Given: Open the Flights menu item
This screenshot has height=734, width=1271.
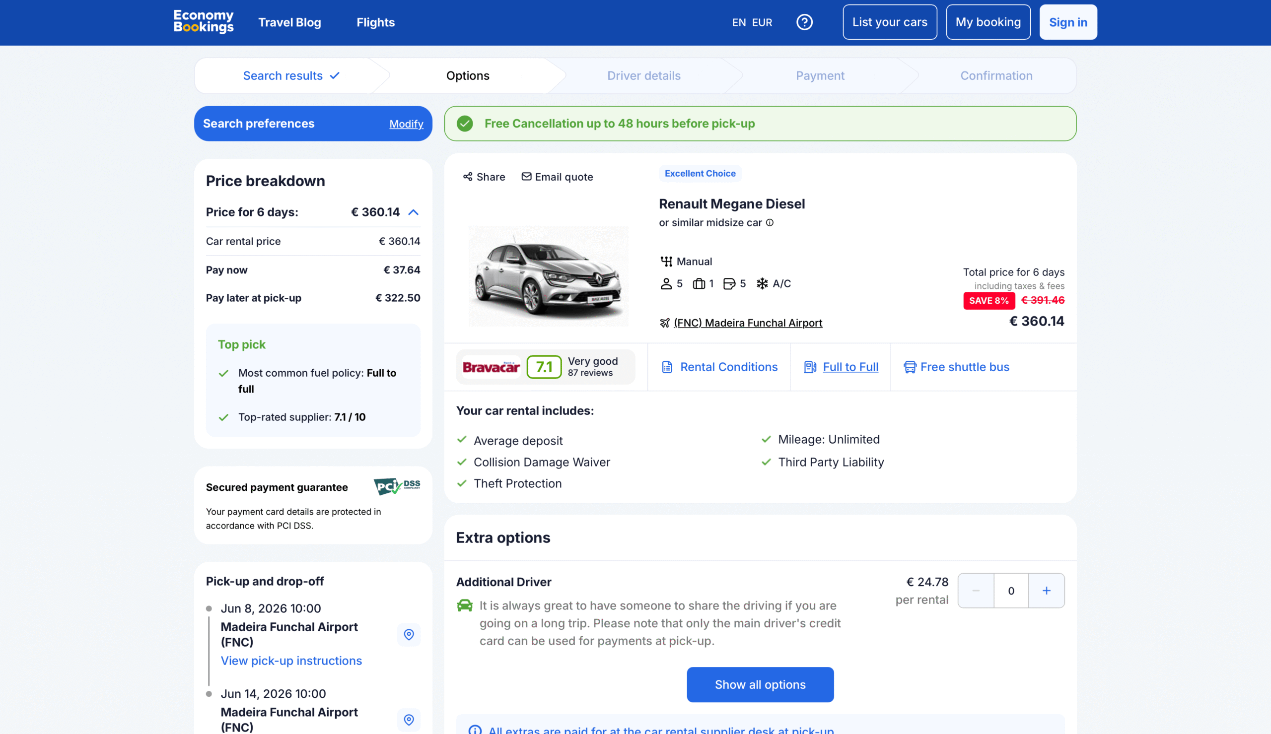Looking at the screenshot, I should (x=375, y=22).
